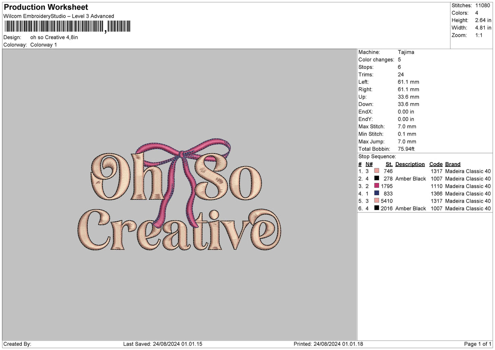Click the Trims value 24
The width and height of the screenshot is (495, 350).
[401, 74]
